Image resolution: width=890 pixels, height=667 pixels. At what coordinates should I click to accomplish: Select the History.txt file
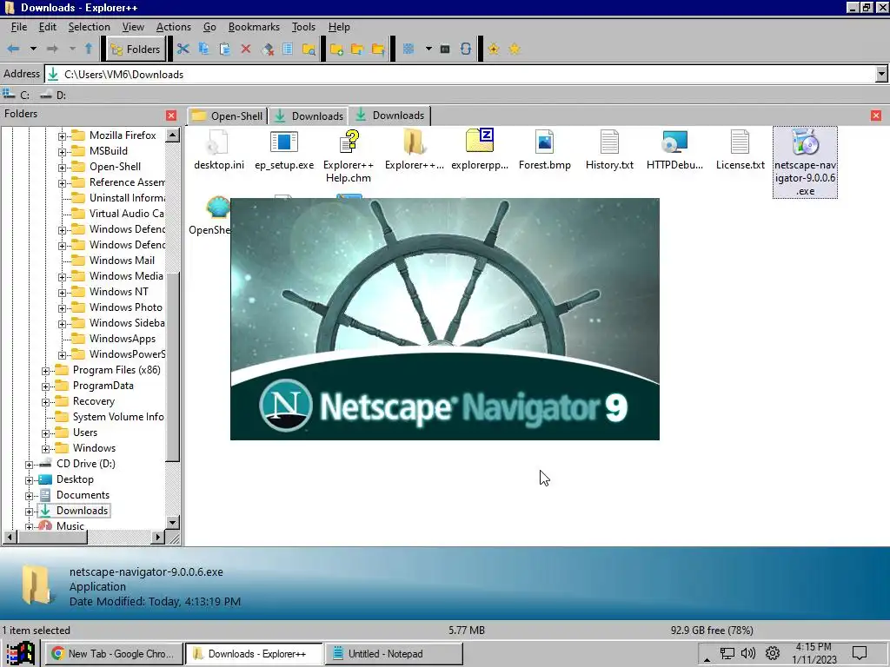609,149
